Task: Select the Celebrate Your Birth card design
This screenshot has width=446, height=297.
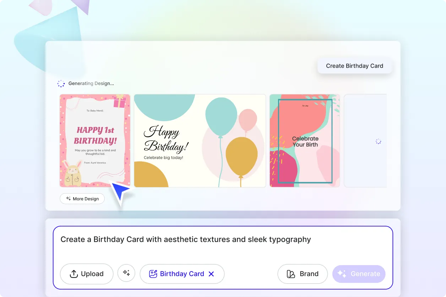Action: 305,140
